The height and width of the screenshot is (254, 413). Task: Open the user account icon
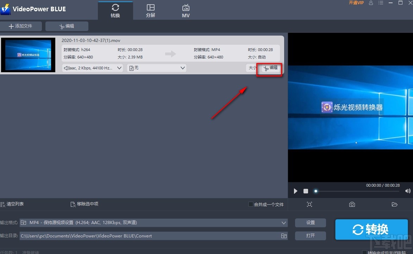[x=371, y=3]
